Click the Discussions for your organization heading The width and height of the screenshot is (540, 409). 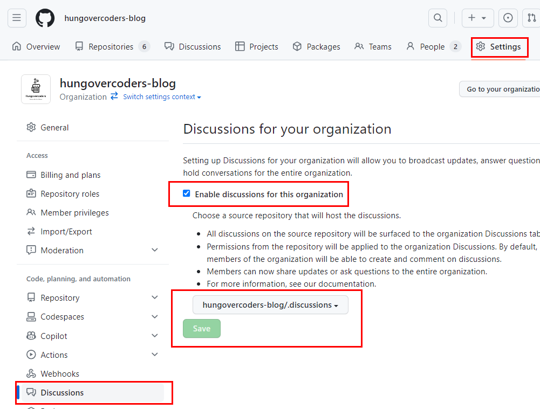[x=287, y=129]
